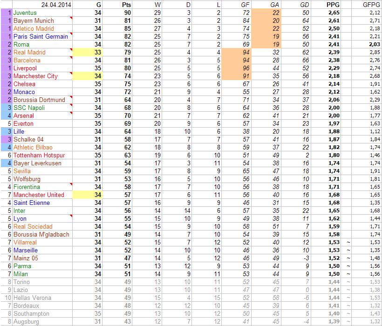Viewport: 382px width, 326px height.
Task: Select the Fiorentina team cell
Action: tap(42, 187)
